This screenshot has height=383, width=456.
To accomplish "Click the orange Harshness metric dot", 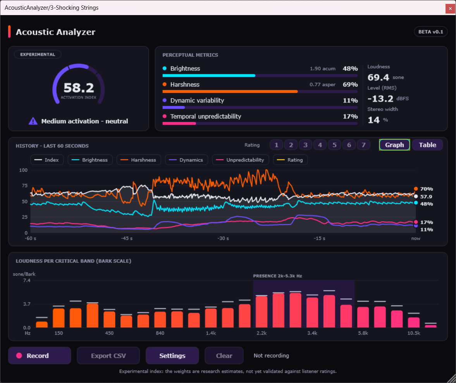I will point(165,84).
